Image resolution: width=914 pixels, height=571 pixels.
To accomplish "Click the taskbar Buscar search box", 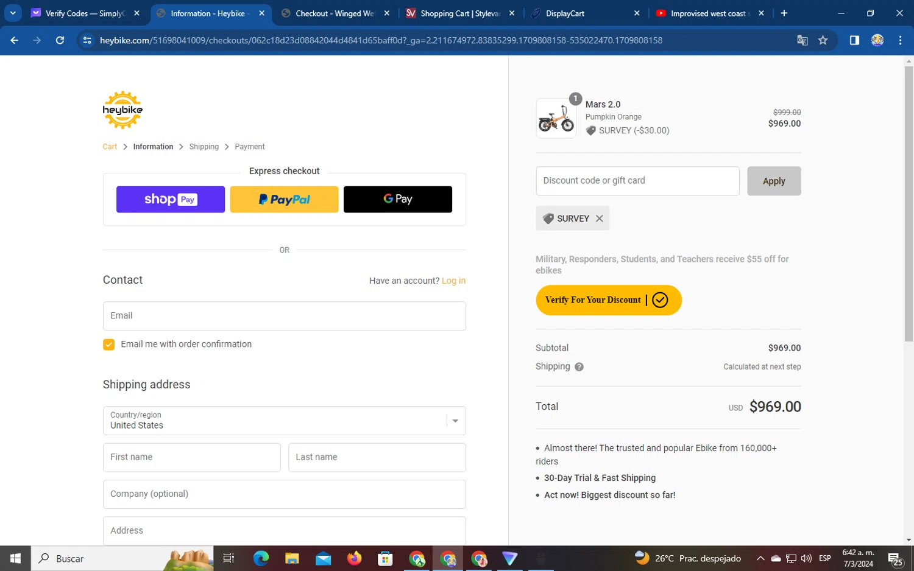I will pos(122,558).
